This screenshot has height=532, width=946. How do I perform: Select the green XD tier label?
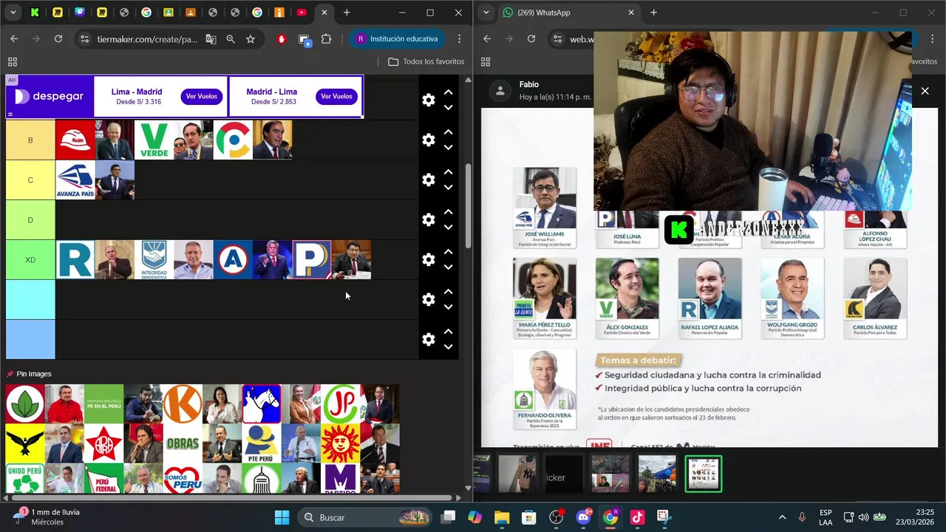30,259
